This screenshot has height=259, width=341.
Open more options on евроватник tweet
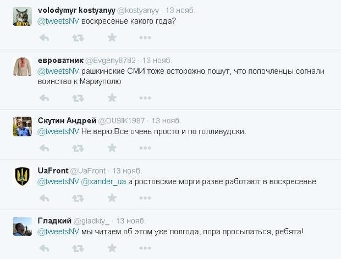145,98
